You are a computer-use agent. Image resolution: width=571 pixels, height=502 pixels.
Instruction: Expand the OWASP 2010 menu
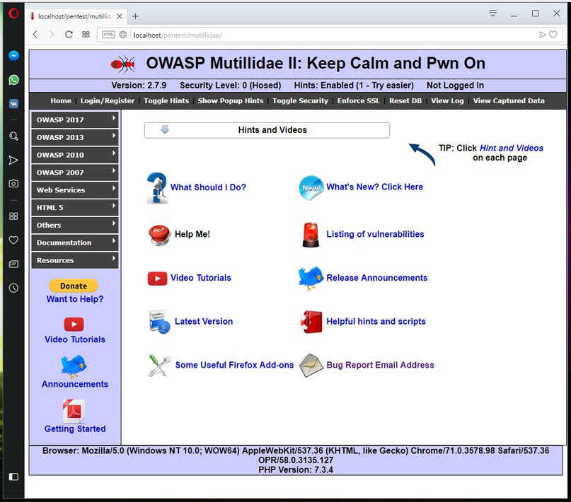pos(75,155)
